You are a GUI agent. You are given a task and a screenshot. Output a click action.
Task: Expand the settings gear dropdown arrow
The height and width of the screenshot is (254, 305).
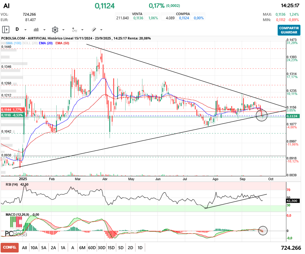click(x=63, y=30)
